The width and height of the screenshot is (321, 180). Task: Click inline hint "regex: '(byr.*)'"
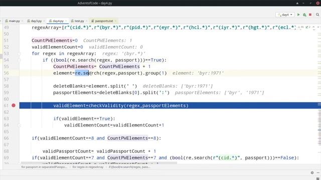pos(124,53)
